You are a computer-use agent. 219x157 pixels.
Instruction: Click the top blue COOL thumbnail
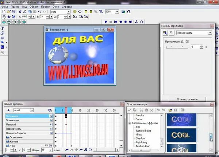tap(181, 120)
